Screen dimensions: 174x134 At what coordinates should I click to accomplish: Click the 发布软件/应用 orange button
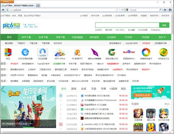(x=143, y=95)
